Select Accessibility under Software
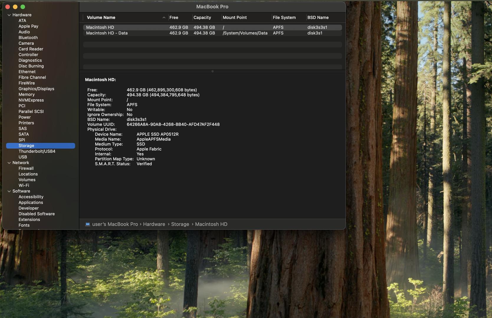Viewport: 492px width, 318px height. (31, 197)
